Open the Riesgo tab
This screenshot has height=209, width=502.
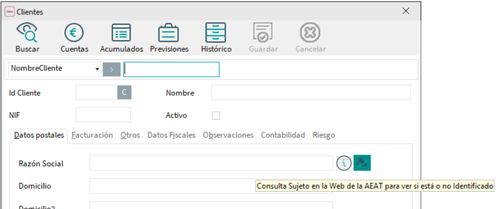[x=324, y=135]
